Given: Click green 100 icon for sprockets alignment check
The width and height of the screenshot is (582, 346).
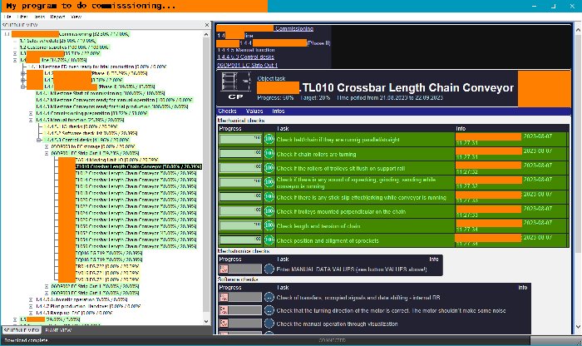Looking at the screenshot, I should pos(269,240).
